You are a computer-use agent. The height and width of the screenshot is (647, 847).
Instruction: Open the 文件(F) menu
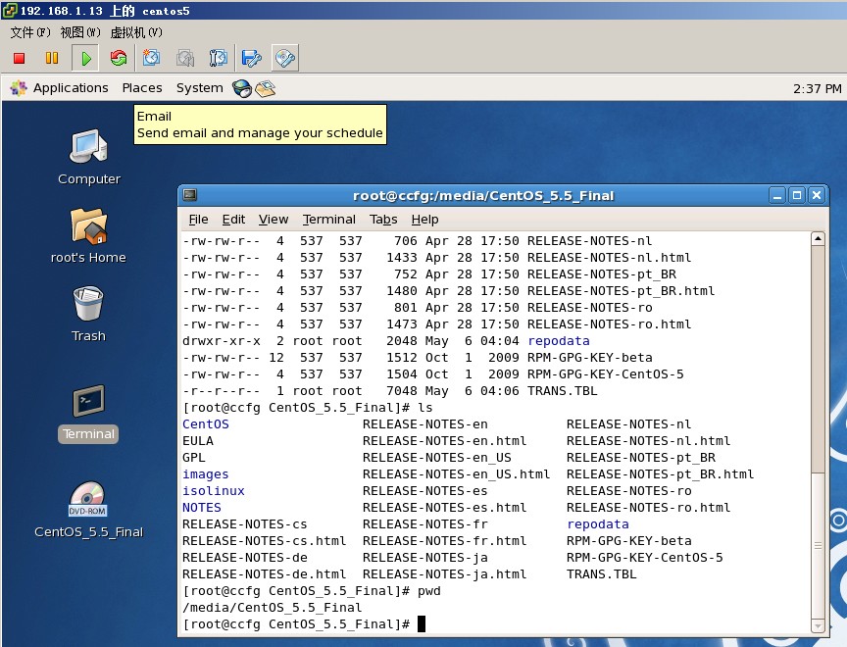(x=30, y=32)
